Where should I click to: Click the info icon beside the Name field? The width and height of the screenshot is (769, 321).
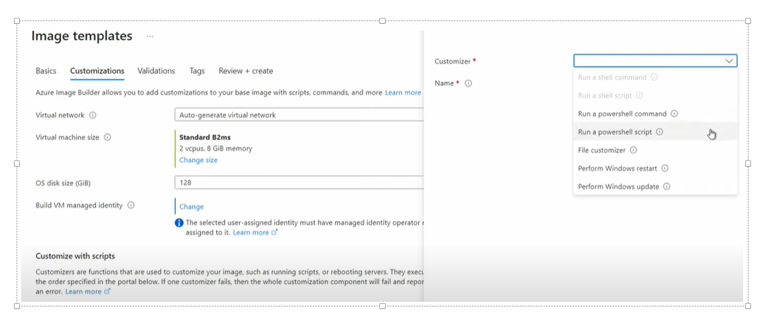pos(469,83)
